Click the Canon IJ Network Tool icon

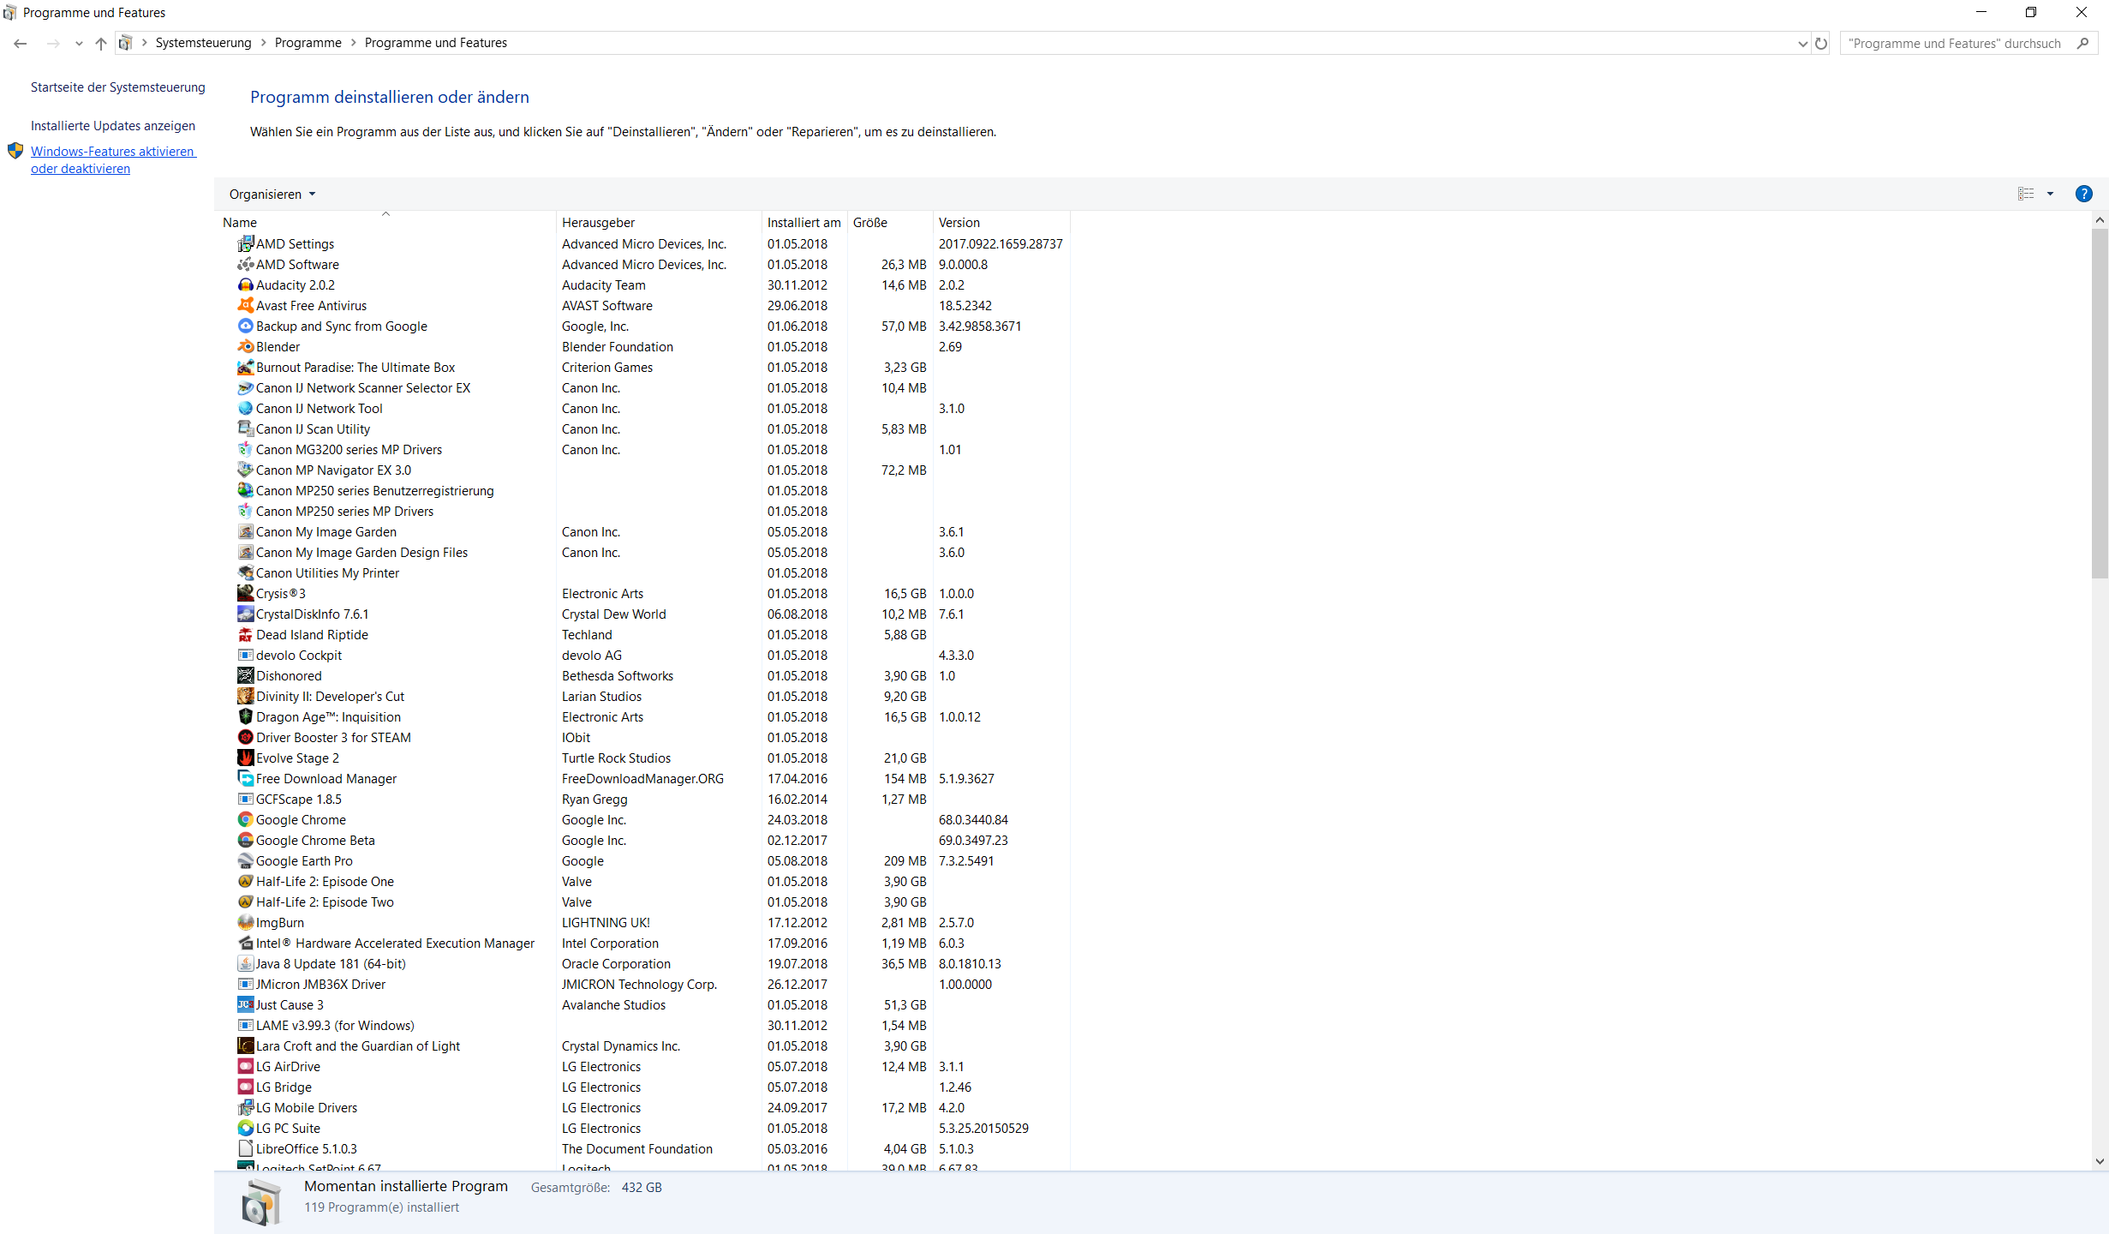245,408
